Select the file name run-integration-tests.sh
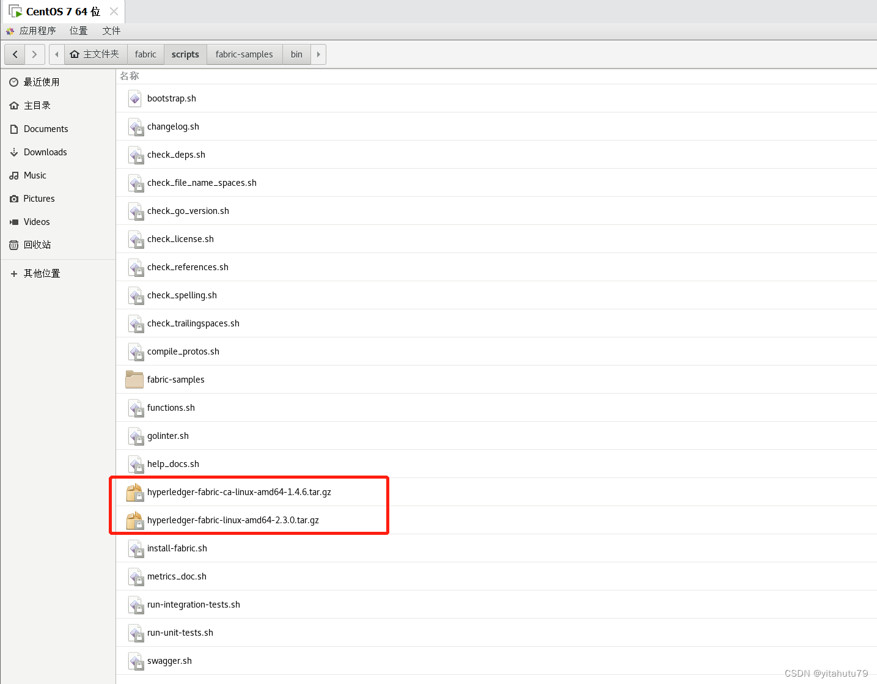The width and height of the screenshot is (877, 684). [x=194, y=605]
